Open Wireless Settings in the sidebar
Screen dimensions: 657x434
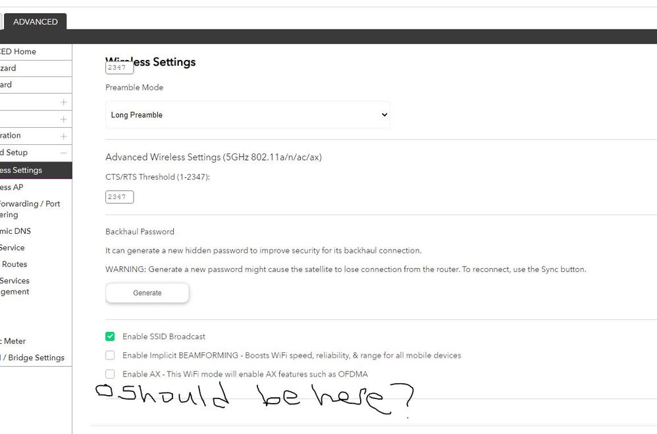tap(36, 171)
